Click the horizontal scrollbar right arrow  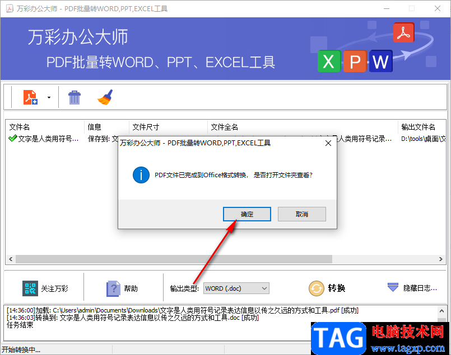[x=441, y=259]
